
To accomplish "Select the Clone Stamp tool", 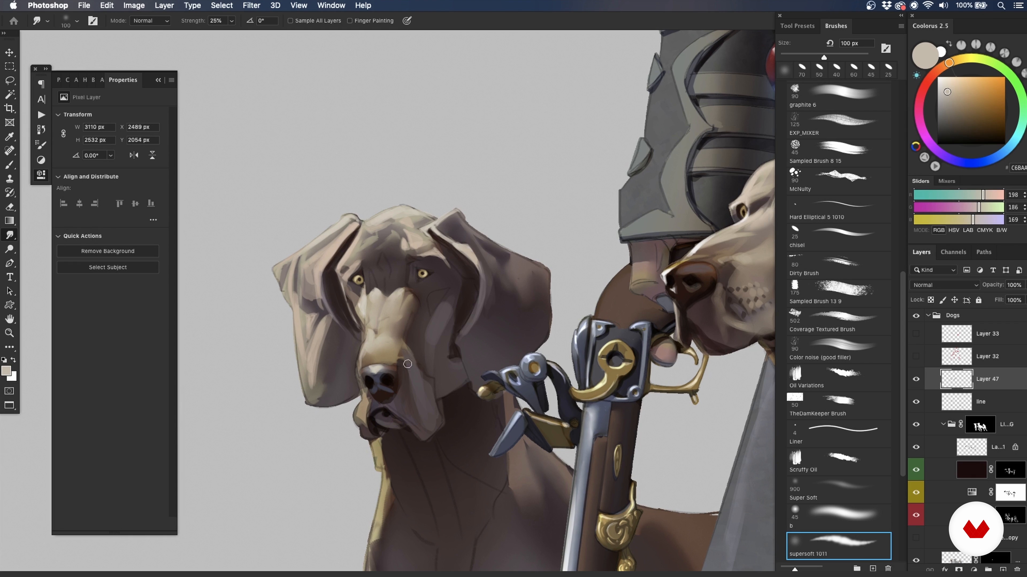I will coord(10,178).
